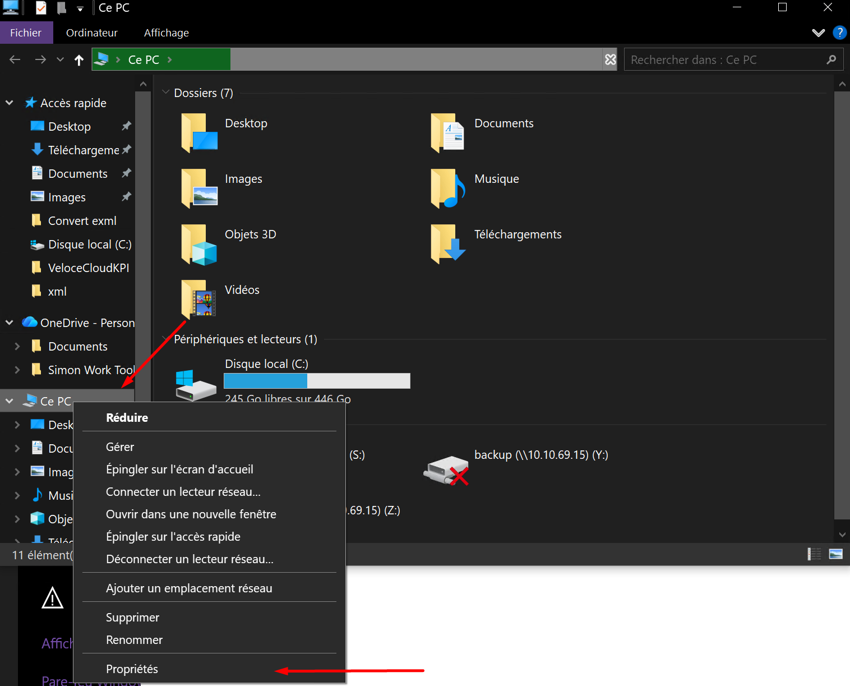Screen dimensions: 850x686
Task: Click the X button beside the address bar
Action: [611, 59]
